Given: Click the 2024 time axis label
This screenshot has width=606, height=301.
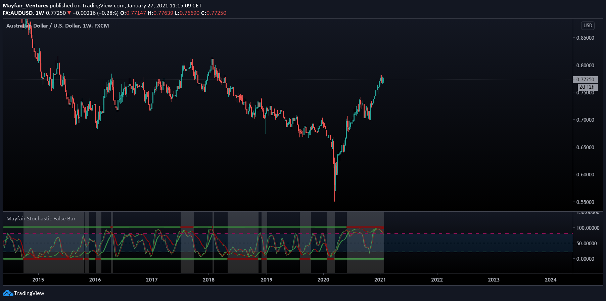Looking at the screenshot, I should [x=551, y=280].
